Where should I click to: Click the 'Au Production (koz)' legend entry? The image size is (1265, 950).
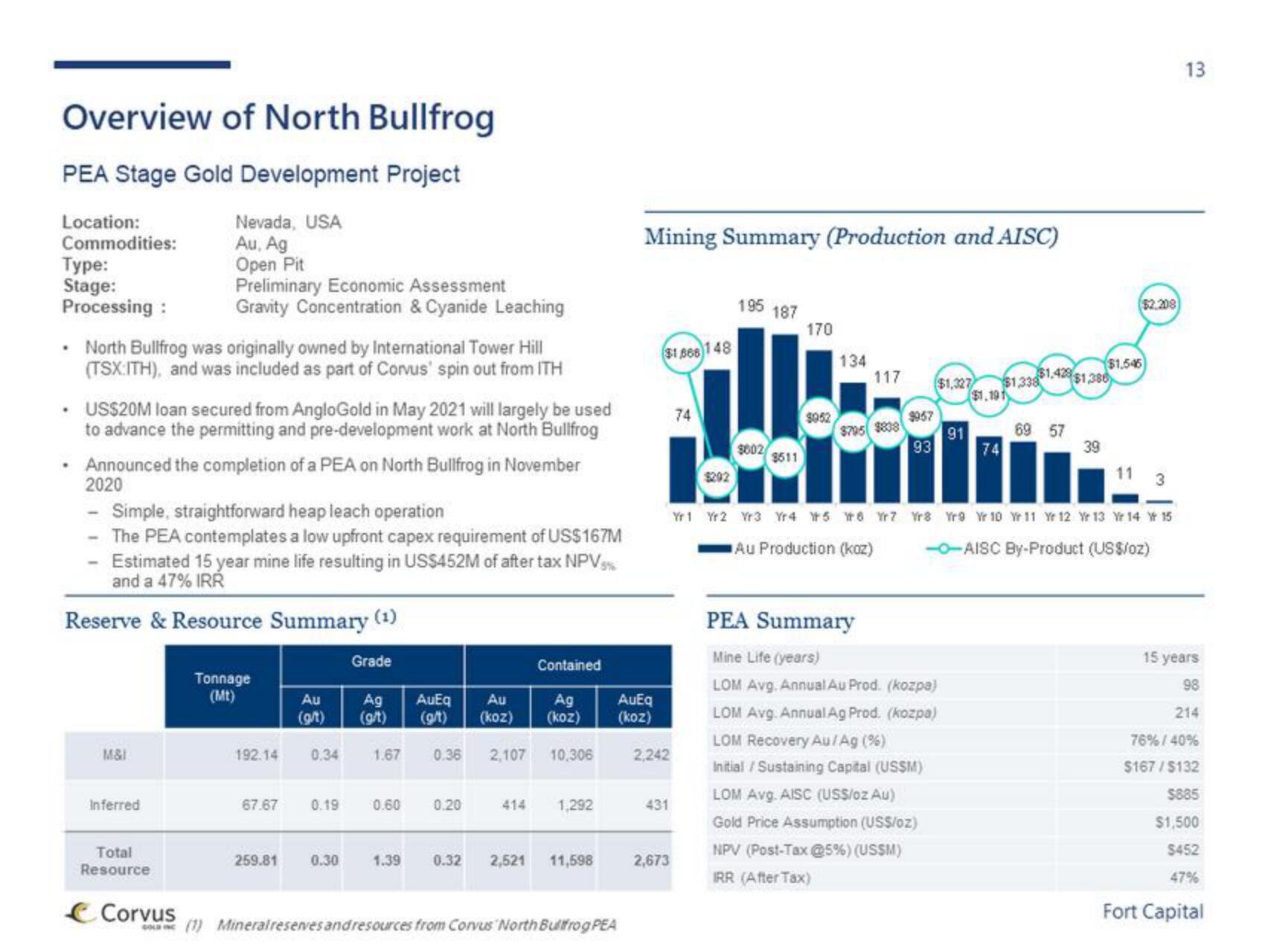tap(786, 549)
